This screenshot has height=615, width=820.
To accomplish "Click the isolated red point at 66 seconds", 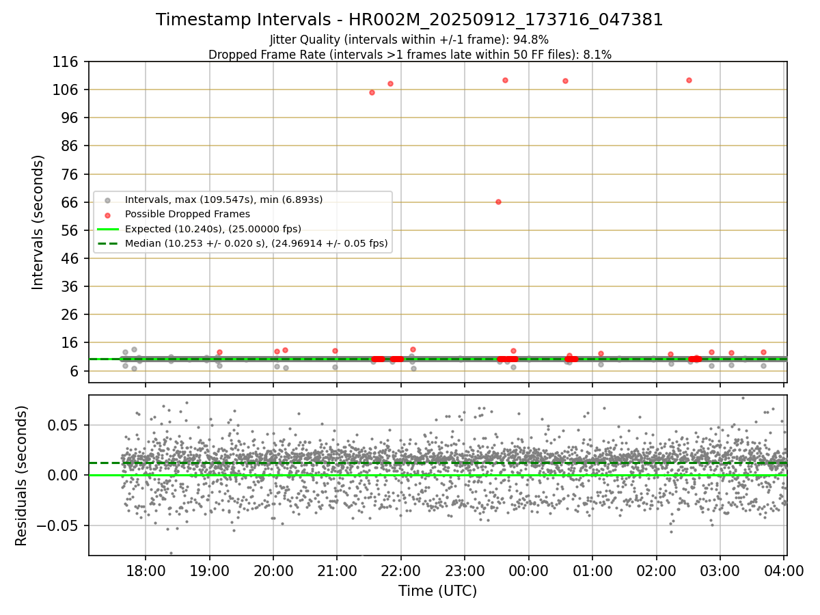I will (498, 202).
